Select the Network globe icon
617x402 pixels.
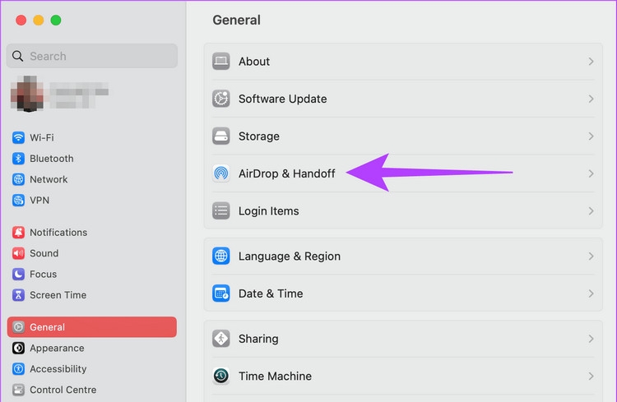(18, 179)
